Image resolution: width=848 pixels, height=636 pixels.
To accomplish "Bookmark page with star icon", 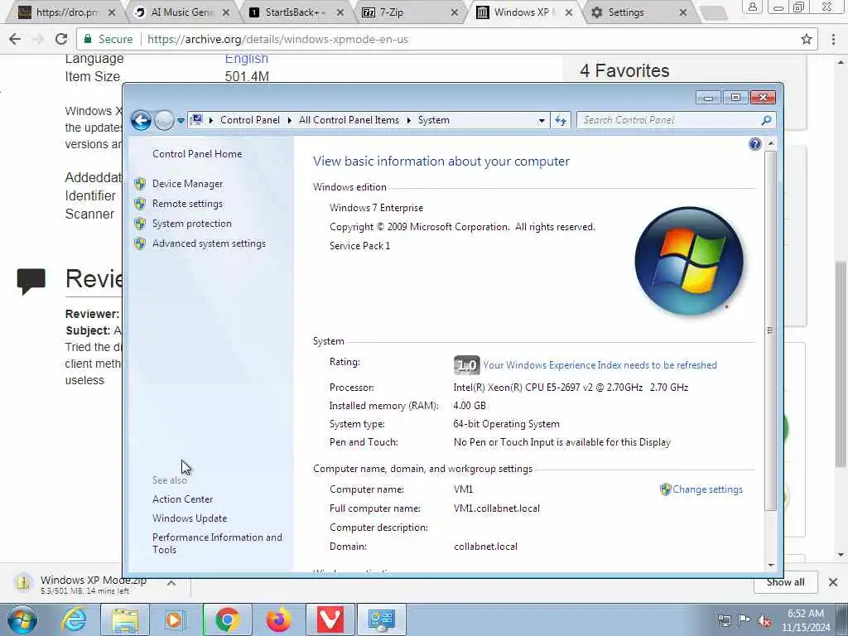I will [807, 39].
